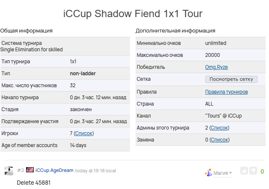This screenshot has height=189, width=269.
Task: Open the Правила турниров link
Action: pyautogui.click(x=227, y=92)
